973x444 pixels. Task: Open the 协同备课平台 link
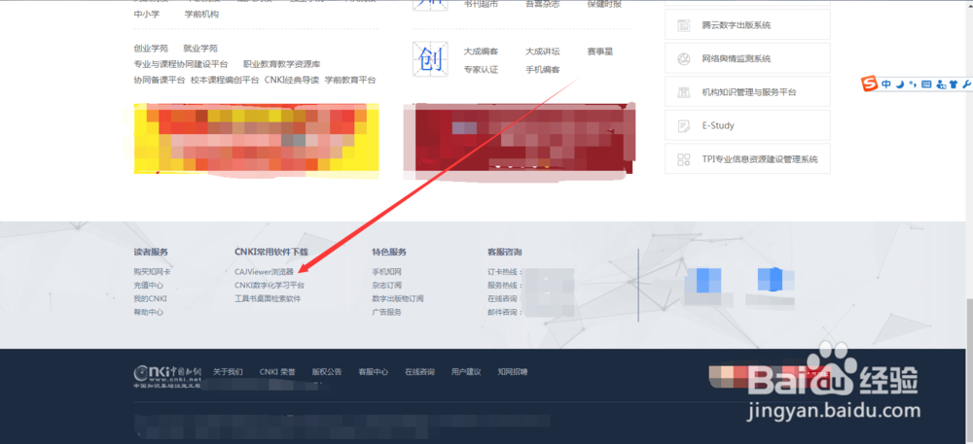(160, 81)
